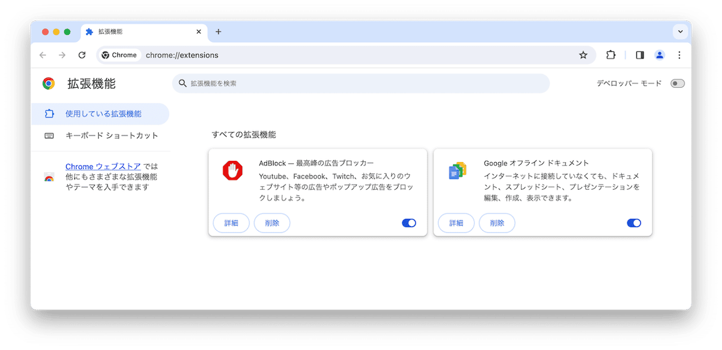Open the side panel icon

coord(639,55)
